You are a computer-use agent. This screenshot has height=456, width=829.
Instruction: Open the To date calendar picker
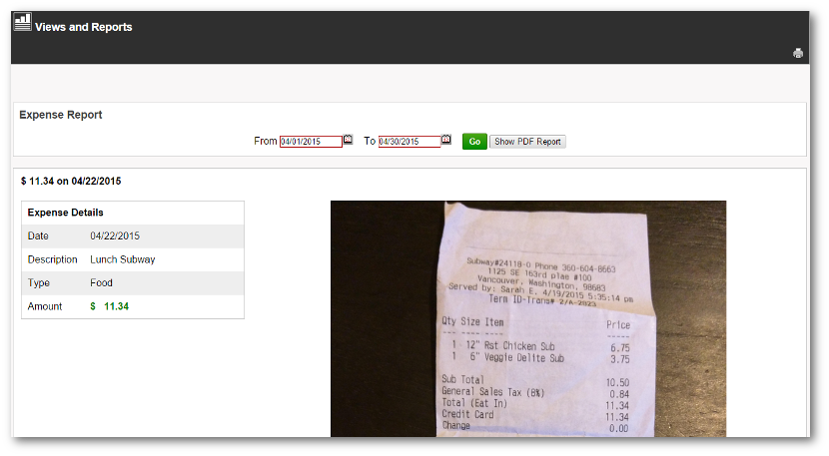coord(446,140)
